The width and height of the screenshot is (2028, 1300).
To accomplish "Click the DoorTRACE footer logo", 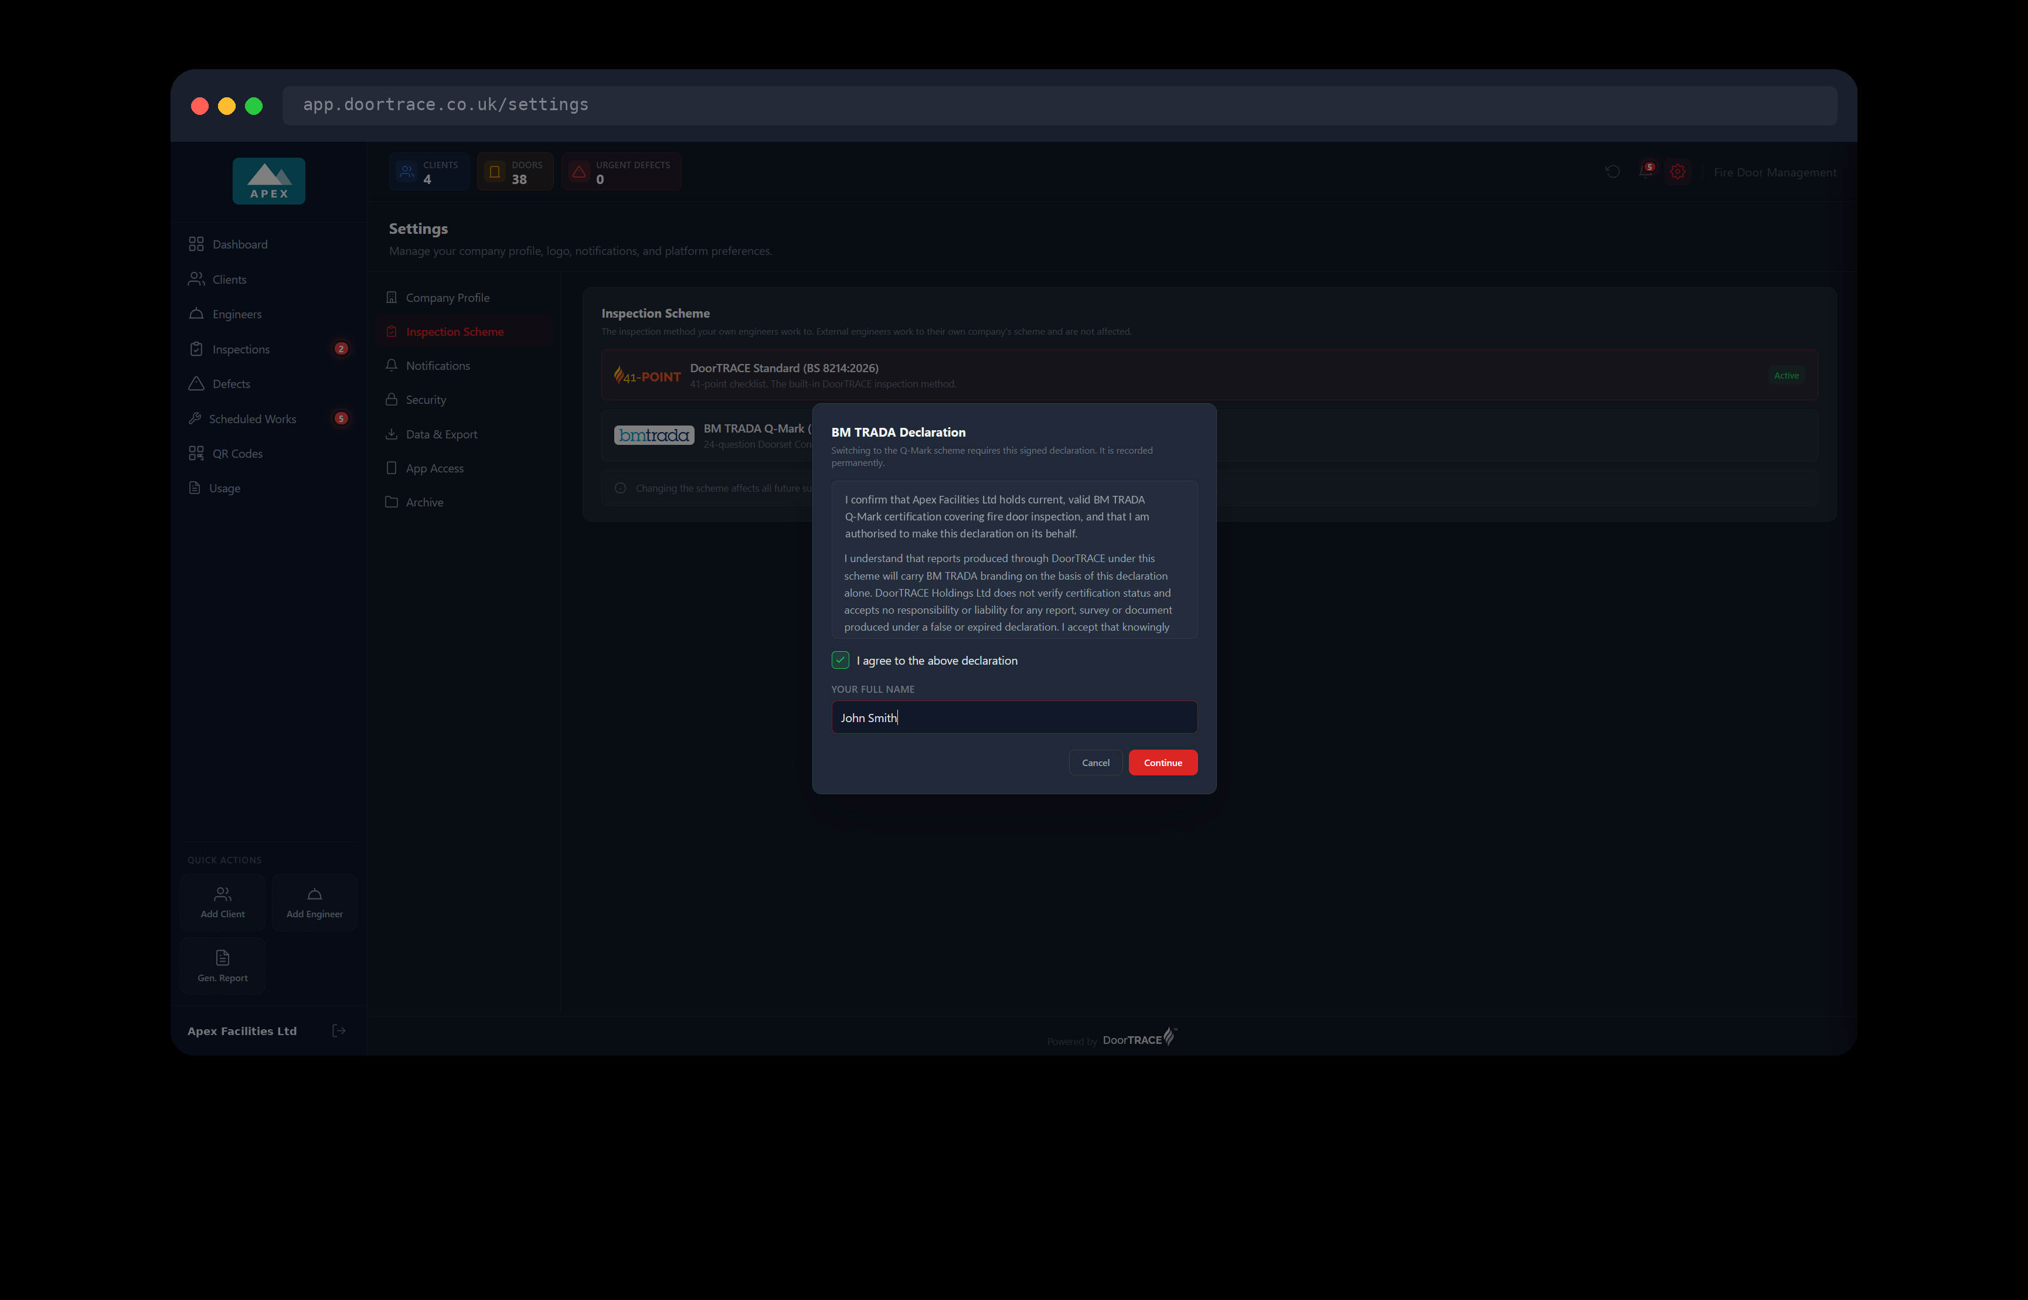I will 1139,1039.
